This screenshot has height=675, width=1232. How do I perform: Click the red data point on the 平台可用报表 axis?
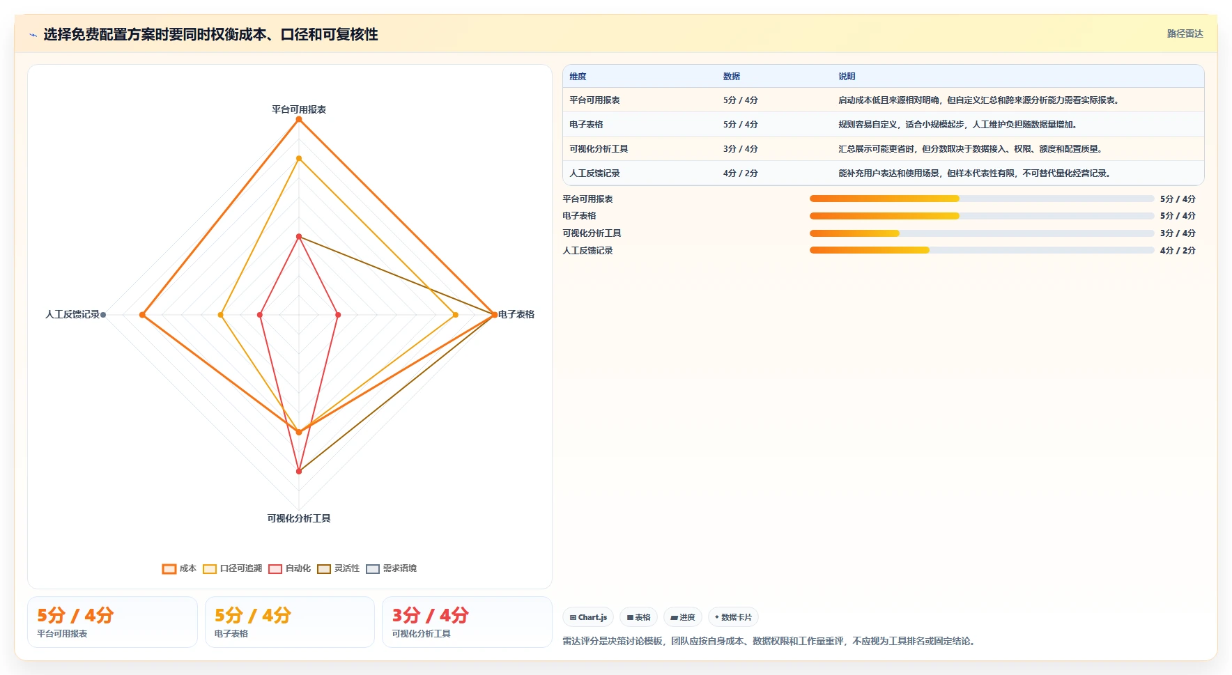pos(299,237)
